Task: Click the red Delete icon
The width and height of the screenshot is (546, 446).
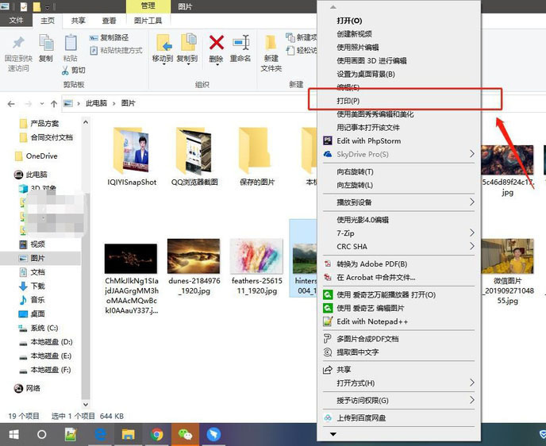Action: coord(216,43)
